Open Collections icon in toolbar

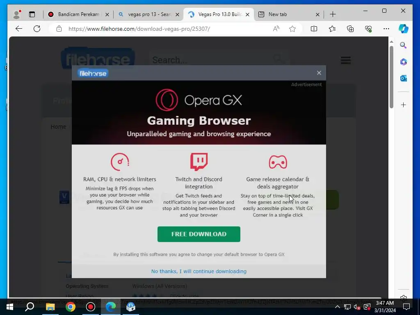[x=350, y=29]
